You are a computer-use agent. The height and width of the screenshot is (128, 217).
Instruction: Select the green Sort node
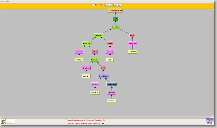(115, 19)
